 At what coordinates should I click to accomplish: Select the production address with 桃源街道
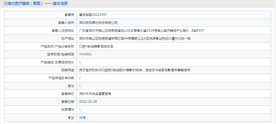135,38
